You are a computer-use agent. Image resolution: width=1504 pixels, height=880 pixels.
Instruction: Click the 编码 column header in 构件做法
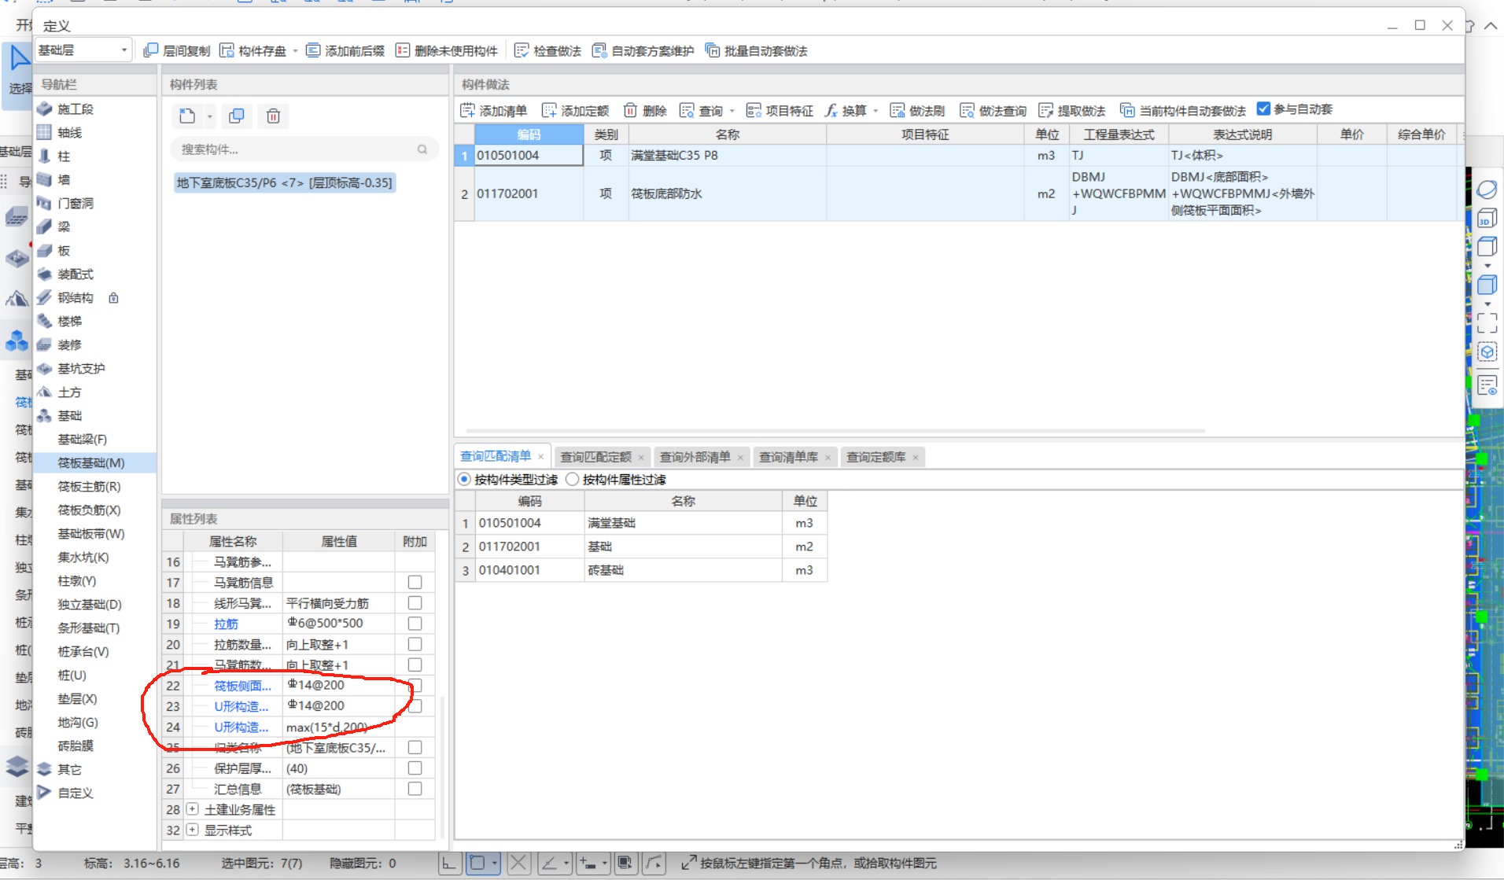(x=529, y=134)
